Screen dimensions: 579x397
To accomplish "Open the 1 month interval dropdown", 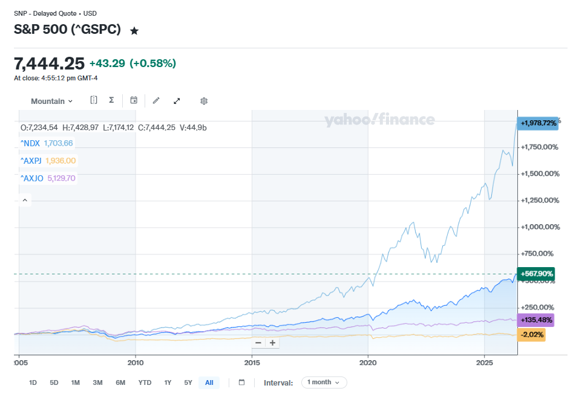I will 324,382.
